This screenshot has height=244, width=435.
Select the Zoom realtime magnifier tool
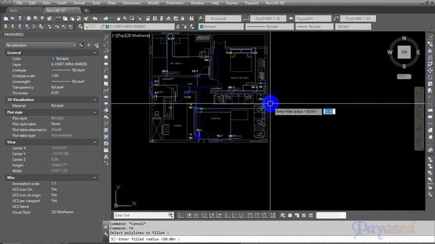pyautogui.click(x=125, y=18)
